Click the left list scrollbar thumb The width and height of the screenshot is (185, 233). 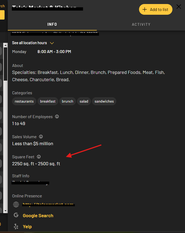pos(6,64)
